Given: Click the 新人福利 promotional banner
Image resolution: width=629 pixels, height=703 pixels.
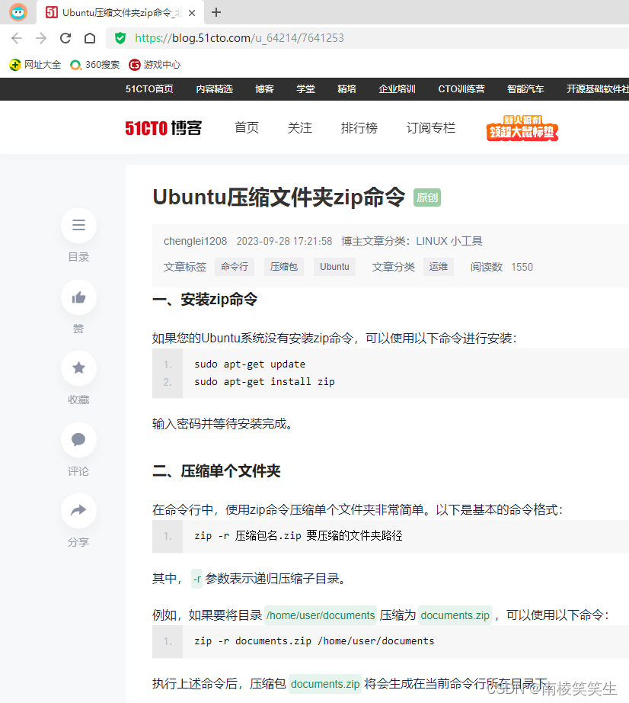Looking at the screenshot, I should (x=522, y=128).
